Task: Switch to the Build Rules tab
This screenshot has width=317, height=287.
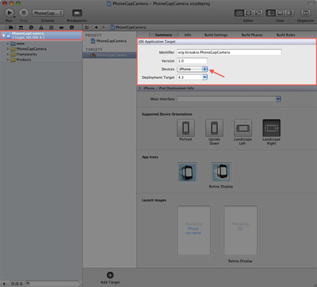Action: 286,35
